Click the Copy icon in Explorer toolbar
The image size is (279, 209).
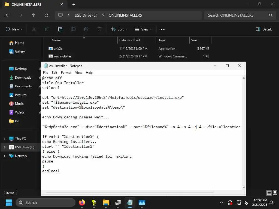[47, 29]
